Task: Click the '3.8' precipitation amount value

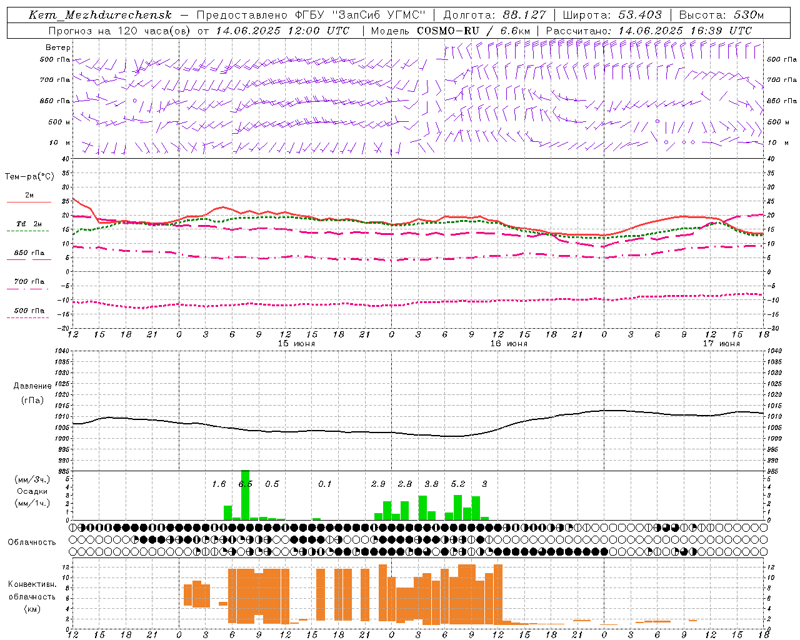Action: (x=431, y=484)
